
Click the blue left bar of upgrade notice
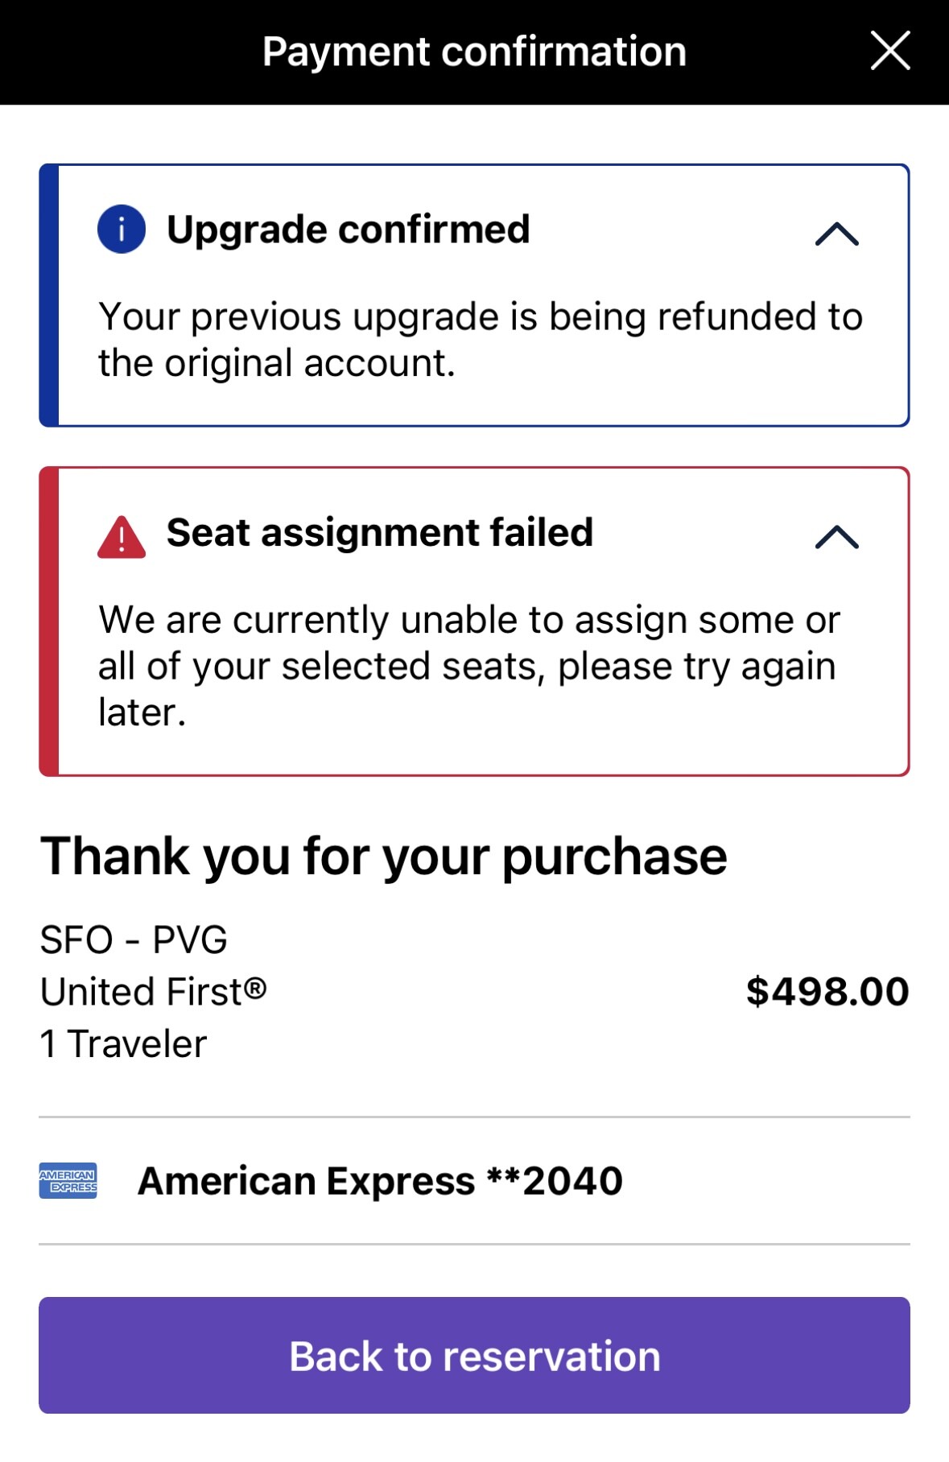click(49, 295)
